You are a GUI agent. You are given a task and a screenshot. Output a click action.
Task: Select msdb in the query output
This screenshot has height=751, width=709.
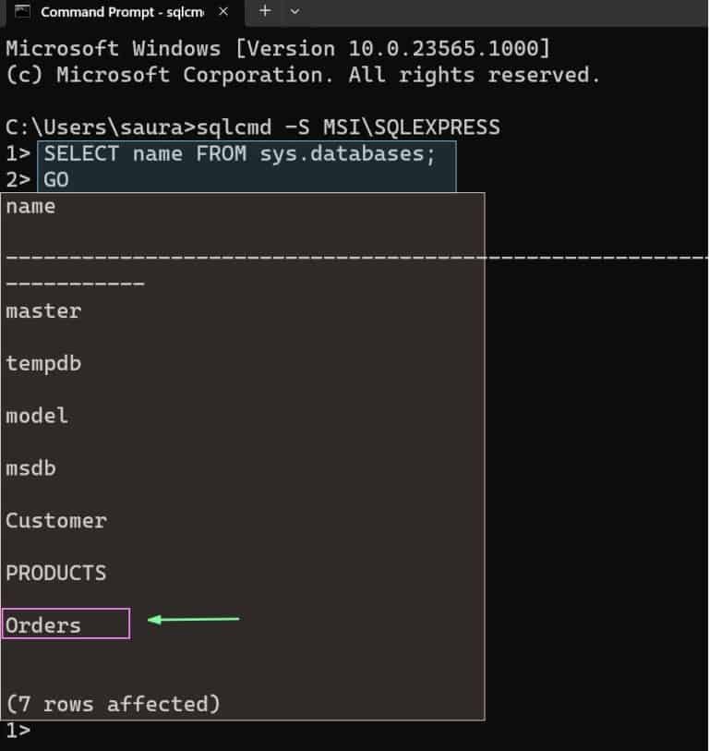coord(30,467)
